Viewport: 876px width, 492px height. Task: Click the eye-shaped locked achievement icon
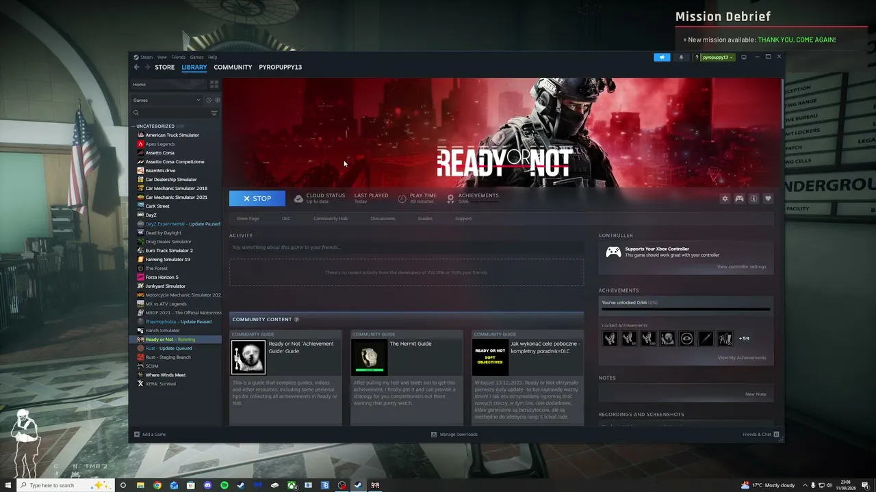point(686,338)
